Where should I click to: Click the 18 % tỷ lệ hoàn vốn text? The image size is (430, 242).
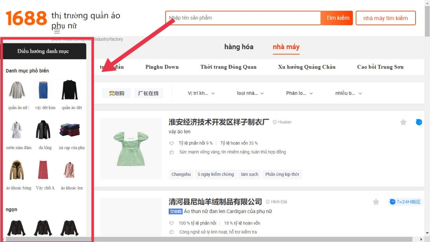(x=242, y=223)
